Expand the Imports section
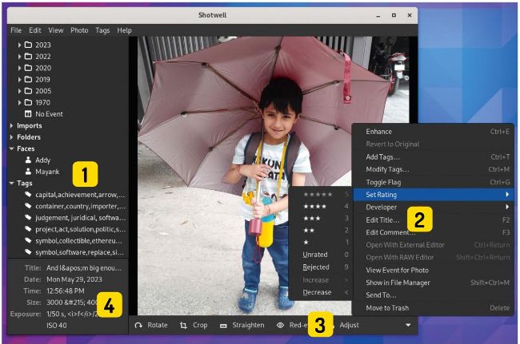 12,125
